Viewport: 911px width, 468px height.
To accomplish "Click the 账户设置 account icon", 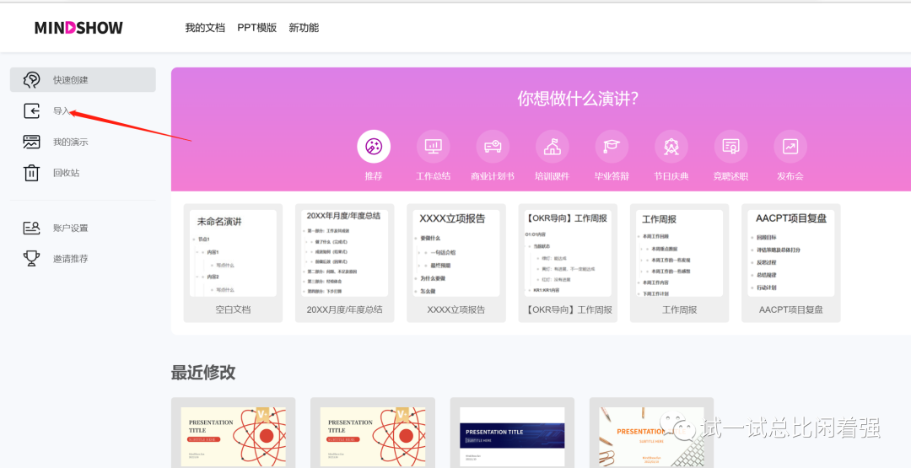I will point(31,228).
